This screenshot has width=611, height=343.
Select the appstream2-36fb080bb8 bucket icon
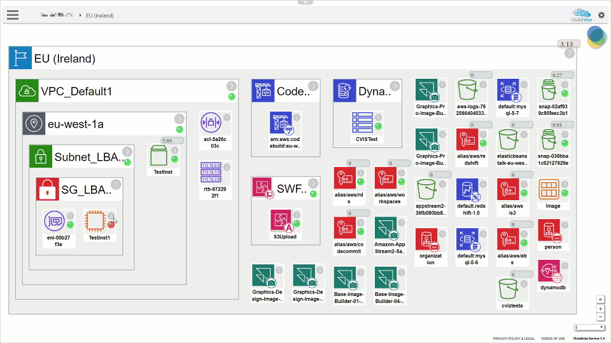[x=426, y=189]
